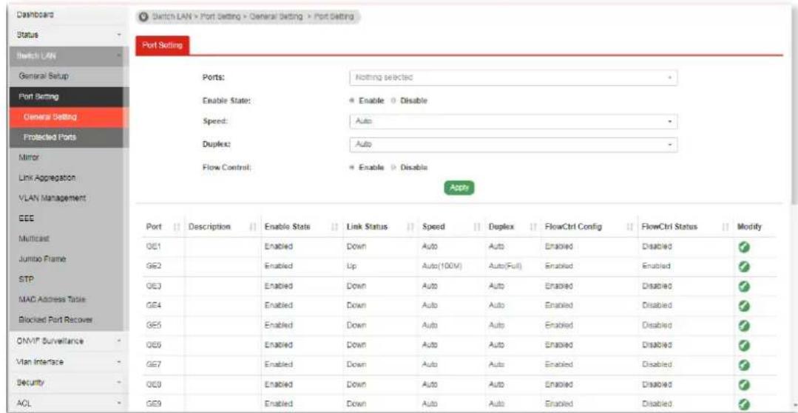Image resolution: width=798 pixels, height=413 pixels.
Task: Click the Down link status for GE1
Action: click(x=355, y=247)
